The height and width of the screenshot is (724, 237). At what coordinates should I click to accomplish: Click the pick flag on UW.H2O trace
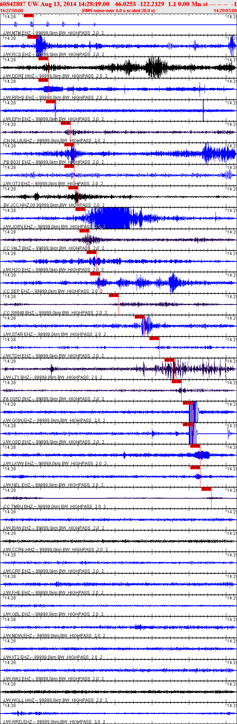coord(92,252)
